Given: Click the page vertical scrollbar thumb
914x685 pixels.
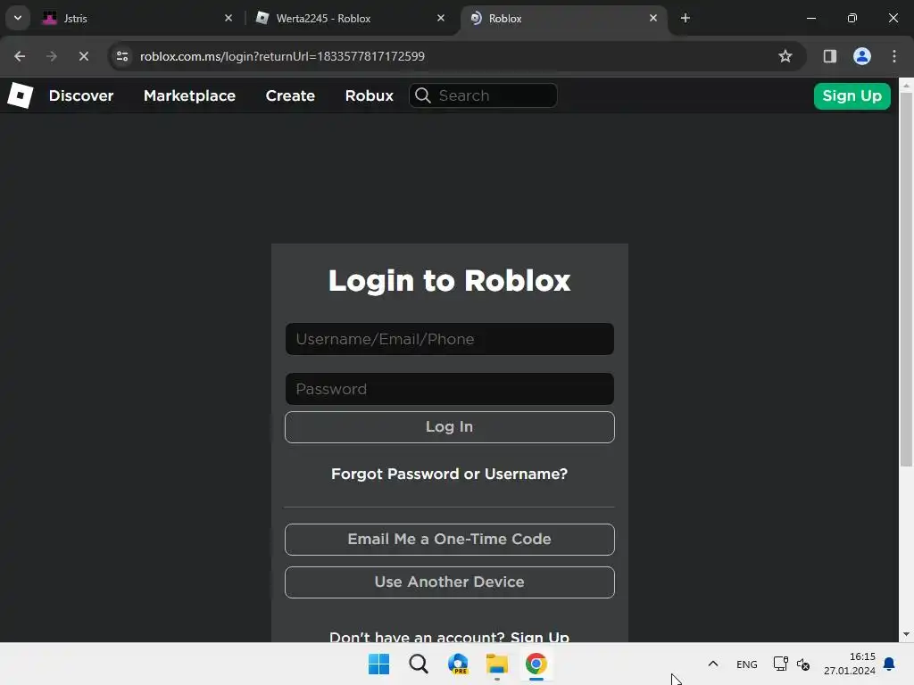Looking at the screenshot, I should (x=906, y=278).
